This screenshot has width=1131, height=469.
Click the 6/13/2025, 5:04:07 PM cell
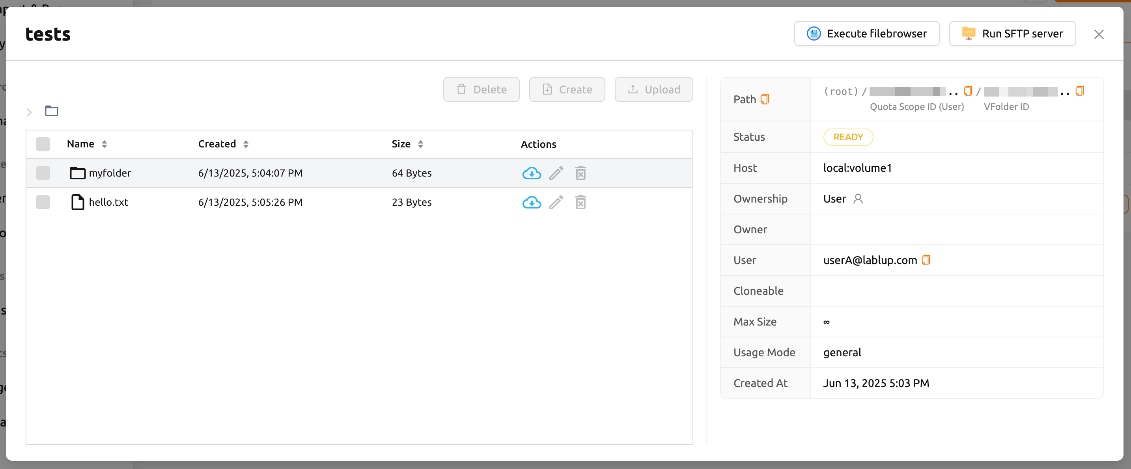pos(250,173)
